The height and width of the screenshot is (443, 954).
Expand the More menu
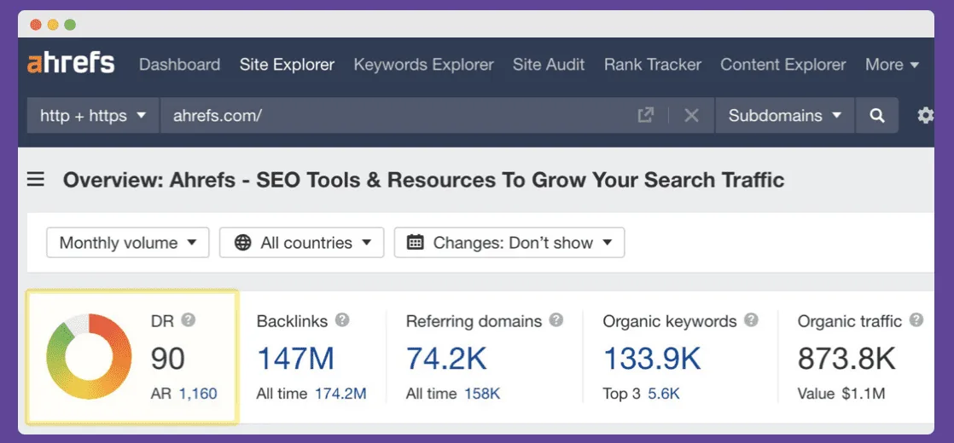click(x=892, y=65)
